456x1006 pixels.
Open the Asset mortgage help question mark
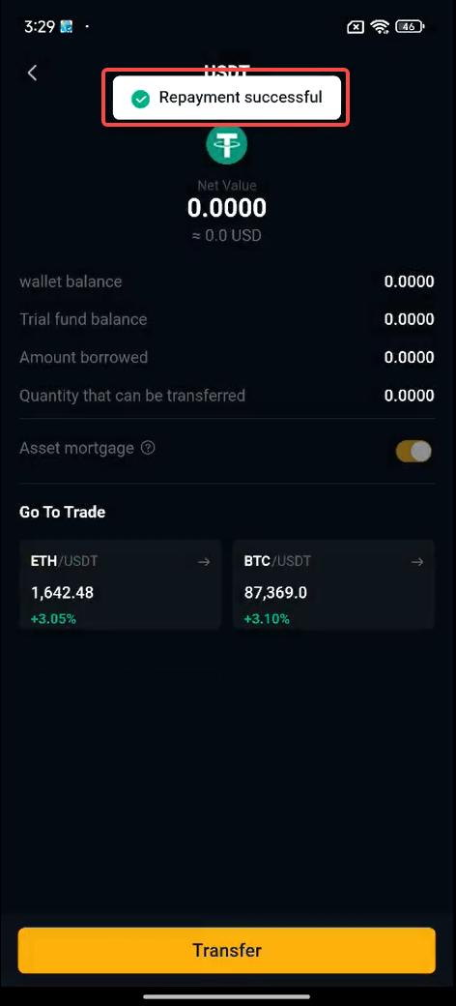(x=148, y=448)
